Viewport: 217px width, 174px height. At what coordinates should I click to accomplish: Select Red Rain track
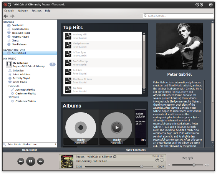click(103, 72)
